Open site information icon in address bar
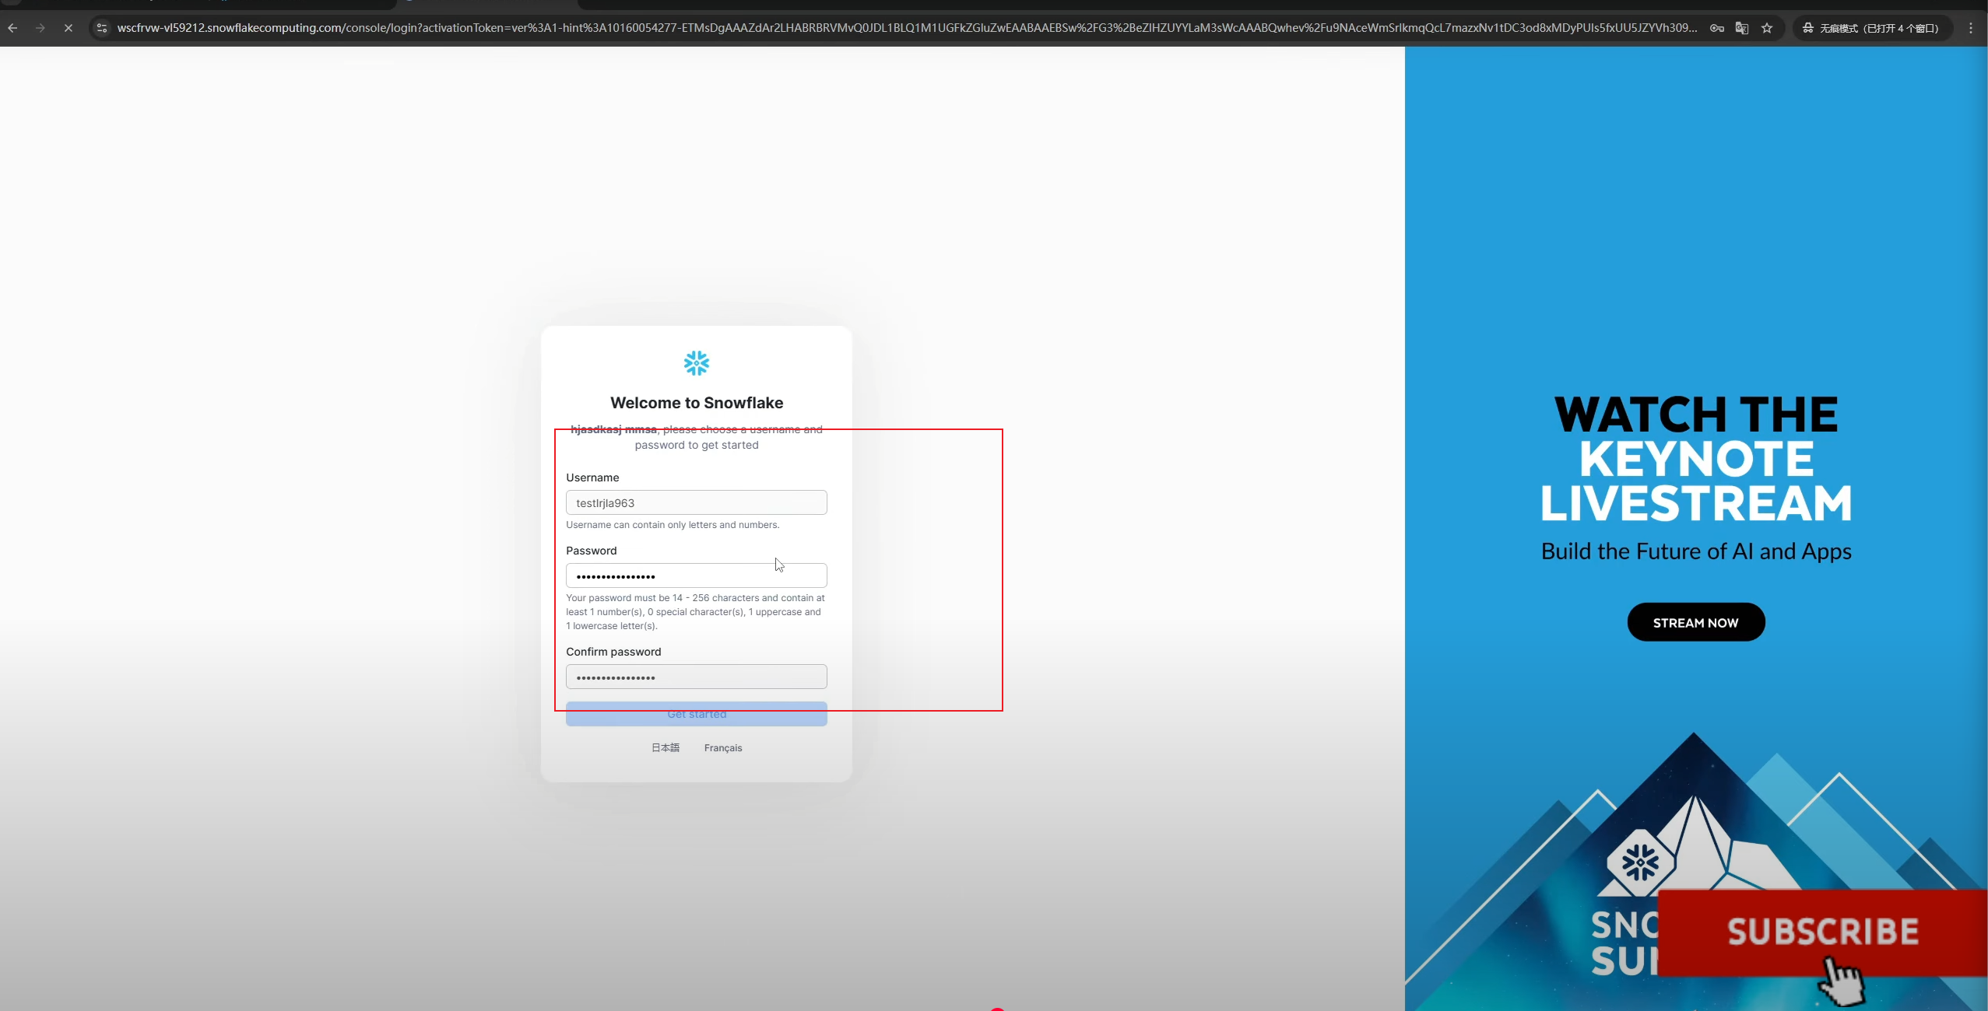The height and width of the screenshot is (1011, 1988). pyautogui.click(x=102, y=28)
